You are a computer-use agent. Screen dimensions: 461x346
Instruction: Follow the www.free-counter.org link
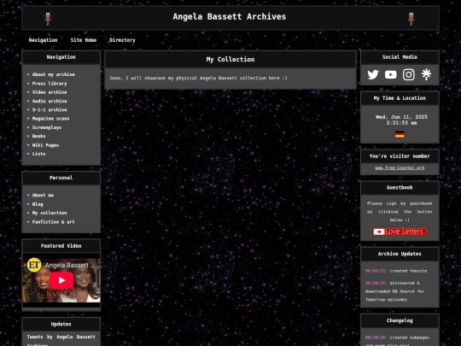click(x=400, y=167)
